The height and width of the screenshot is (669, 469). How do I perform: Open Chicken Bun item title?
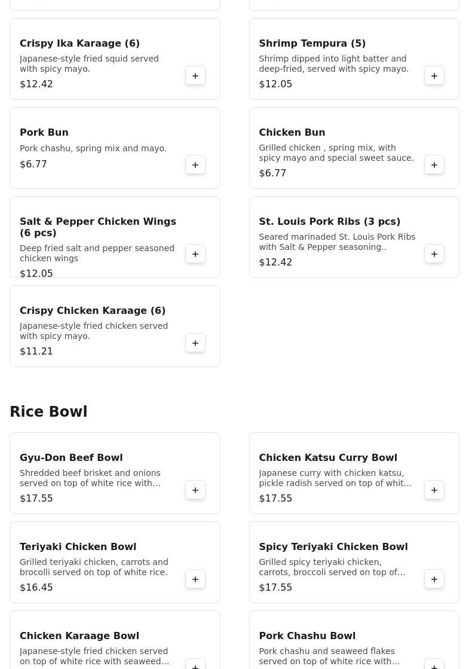pos(292,133)
